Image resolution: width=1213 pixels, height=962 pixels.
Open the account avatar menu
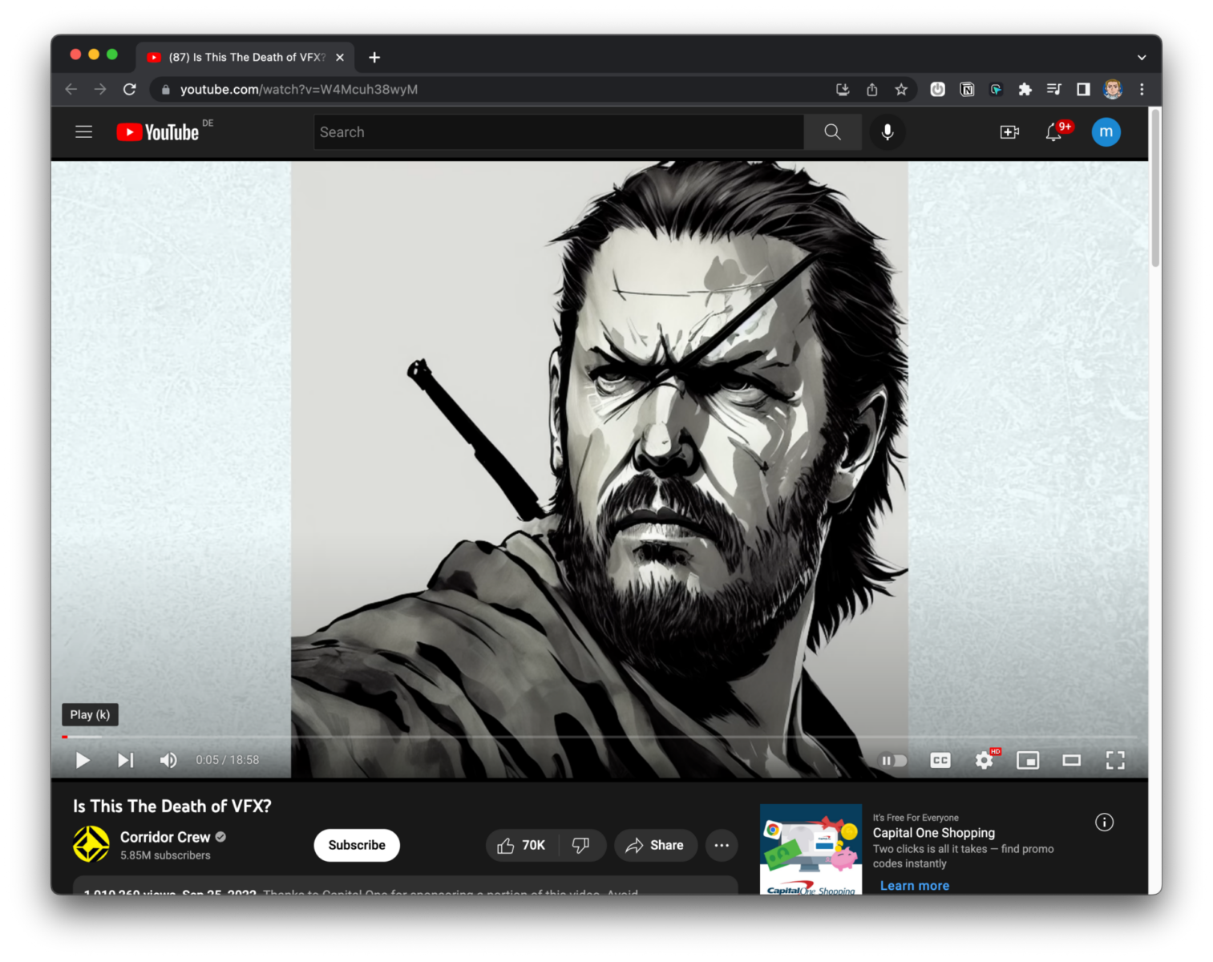coord(1106,132)
